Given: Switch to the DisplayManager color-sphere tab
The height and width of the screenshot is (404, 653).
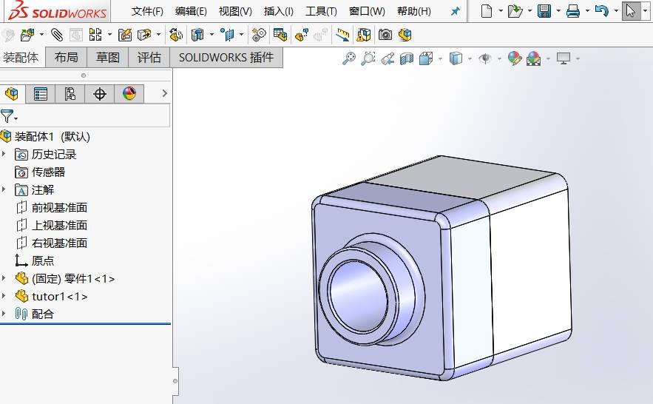Looking at the screenshot, I should pyautogui.click(x=129, y=94).
